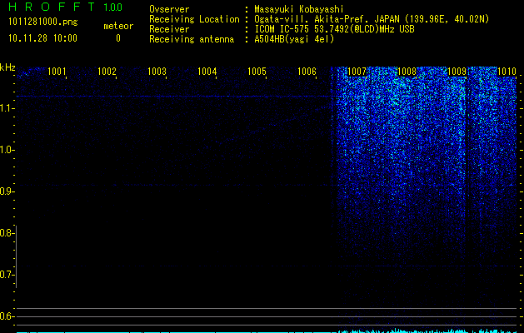The image size is (524, 333).
Task: Select the filename 1011281000.png
Action: (43, 22)
